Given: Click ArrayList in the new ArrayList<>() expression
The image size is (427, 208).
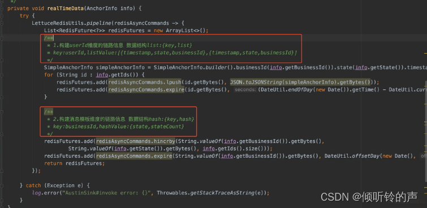Looking at the screenshot, I should pyautogui.click(x=179, y=31).
